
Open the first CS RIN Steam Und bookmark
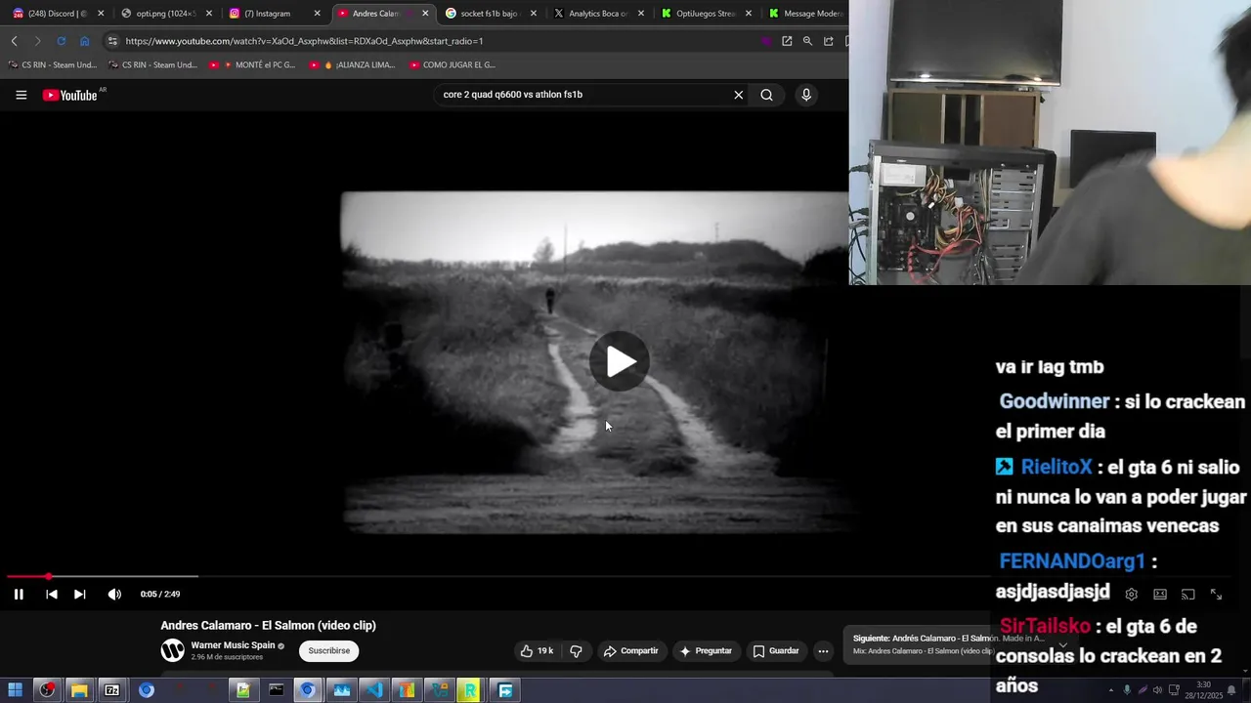pos(53,65)
